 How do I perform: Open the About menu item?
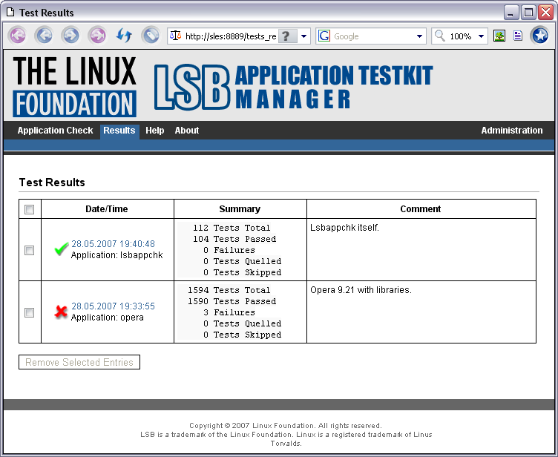pos(187,131)
